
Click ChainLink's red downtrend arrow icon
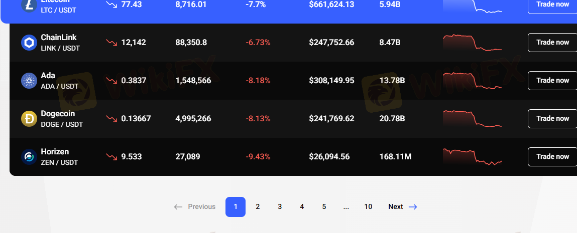(x=111, y=43)
